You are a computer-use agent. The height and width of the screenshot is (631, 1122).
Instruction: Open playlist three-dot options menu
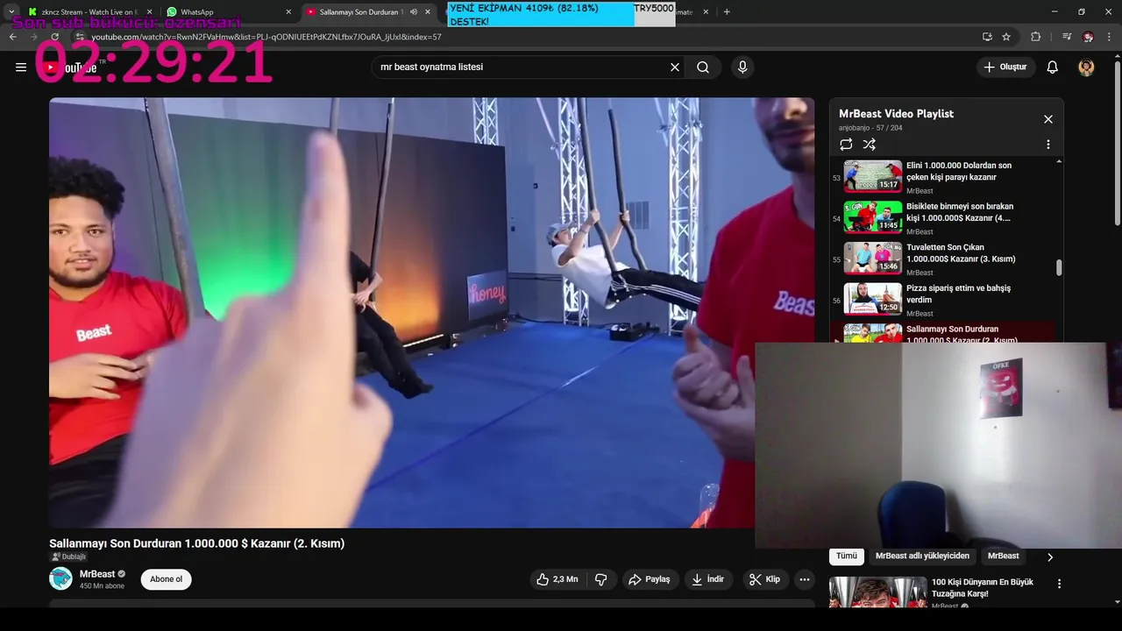tap(1048, 145)
